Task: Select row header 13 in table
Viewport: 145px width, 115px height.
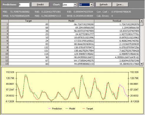Action: coord(5,64)
